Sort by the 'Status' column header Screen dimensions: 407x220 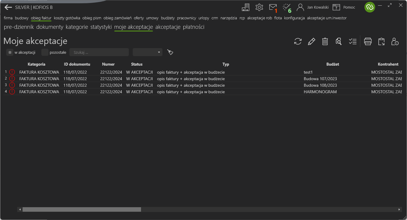pos(137,64)
